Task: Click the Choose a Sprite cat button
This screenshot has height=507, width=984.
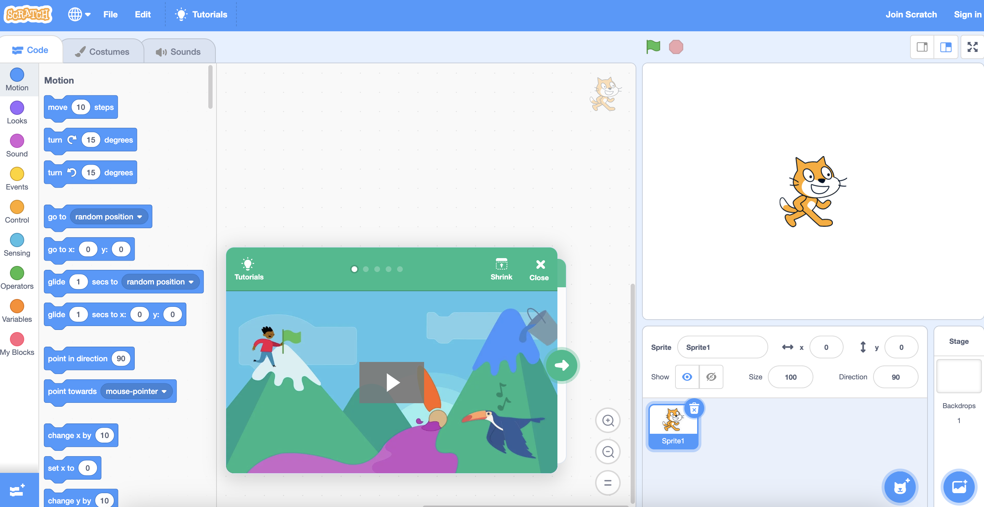Action: click(900, 487)
